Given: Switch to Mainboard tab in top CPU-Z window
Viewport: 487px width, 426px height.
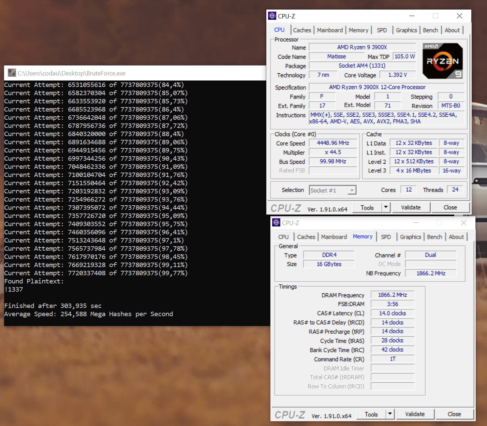Looking at the screenshot, I should tap(330, 30).
